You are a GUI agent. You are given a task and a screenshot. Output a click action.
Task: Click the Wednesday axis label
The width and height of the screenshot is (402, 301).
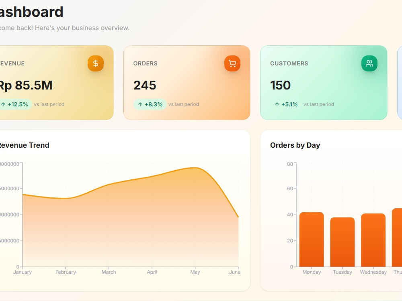(373, 272)
